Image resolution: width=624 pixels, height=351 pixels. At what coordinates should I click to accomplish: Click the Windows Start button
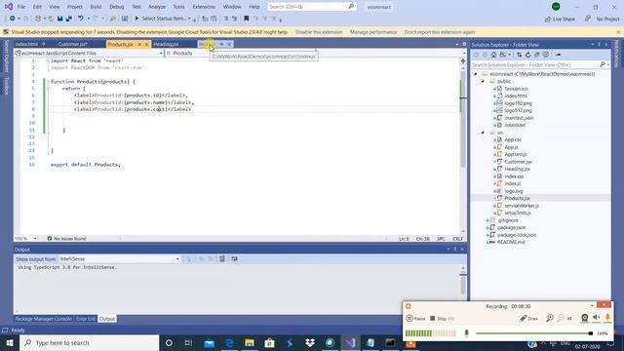[10, 342]
